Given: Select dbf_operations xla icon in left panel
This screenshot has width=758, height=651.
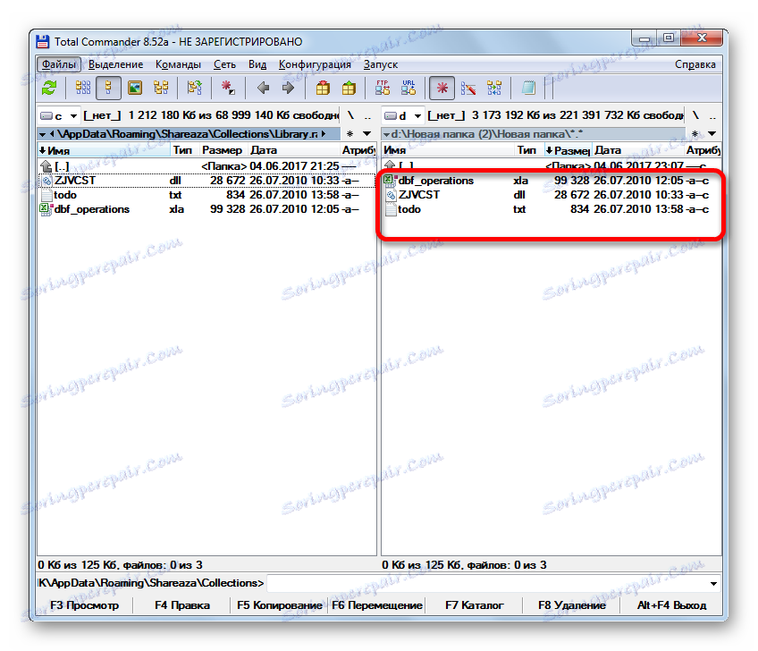Looking at the screenshot, I should tap(46, 209).
